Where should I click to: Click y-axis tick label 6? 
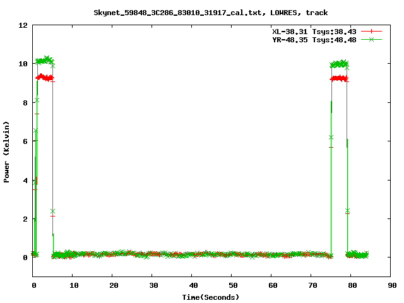pyautogui.click(x=25, y=141)
